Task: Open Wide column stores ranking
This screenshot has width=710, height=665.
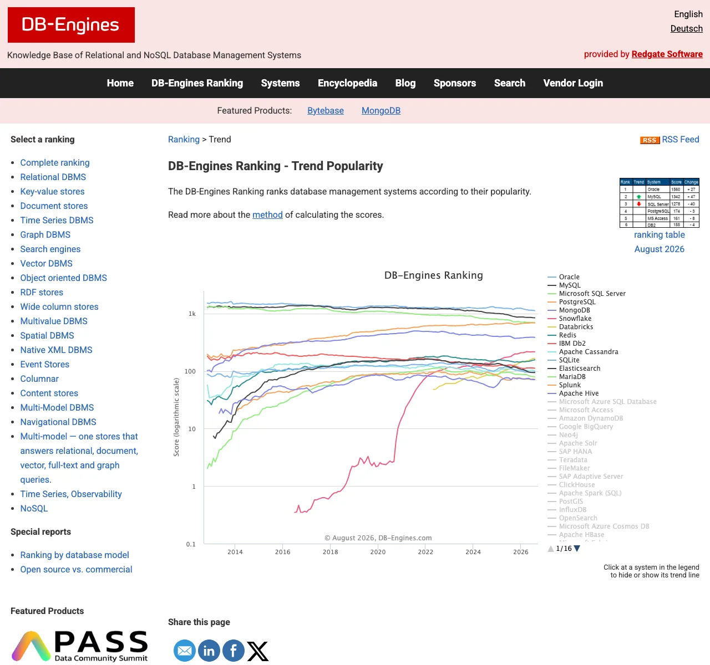Action: pos(59,307)
